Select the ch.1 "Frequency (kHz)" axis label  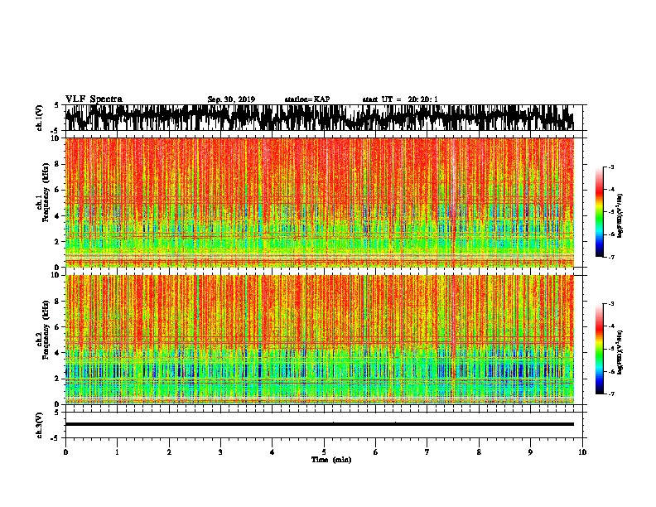pos(46,193)
